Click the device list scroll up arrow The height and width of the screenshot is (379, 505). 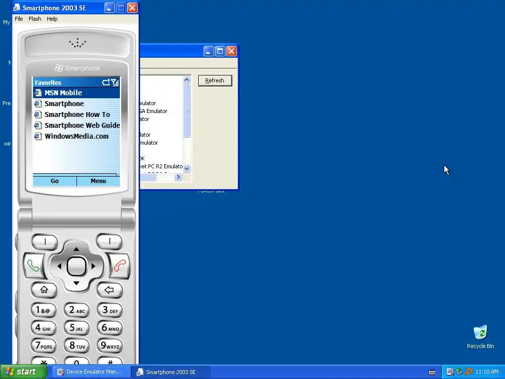[x=186, y=79]
